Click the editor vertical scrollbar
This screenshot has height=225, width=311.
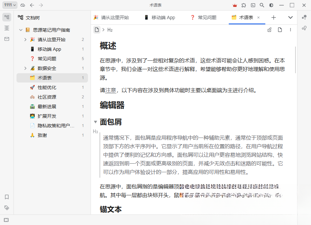(x=295, y=60)
